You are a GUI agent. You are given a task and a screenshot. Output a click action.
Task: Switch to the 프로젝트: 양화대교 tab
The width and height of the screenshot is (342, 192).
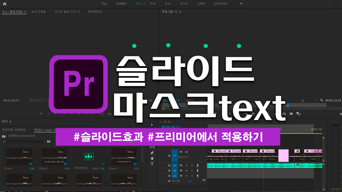coord(14,130)
